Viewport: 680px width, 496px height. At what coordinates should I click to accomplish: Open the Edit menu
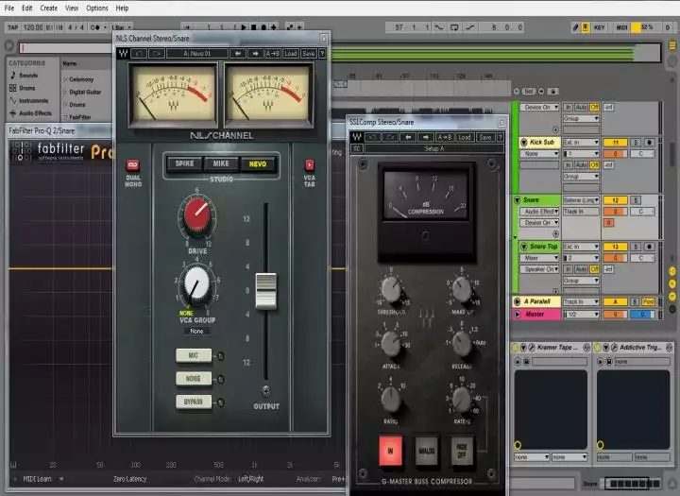[27, 8]
